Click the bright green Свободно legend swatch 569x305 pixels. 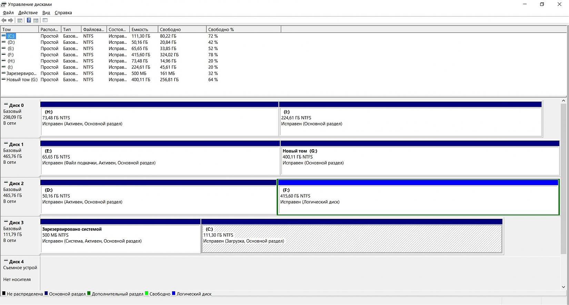(147, 294)
